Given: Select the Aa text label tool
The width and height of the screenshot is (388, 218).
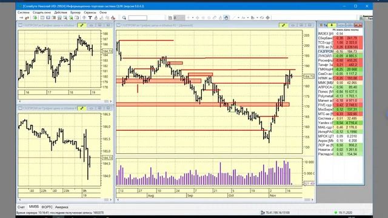Looking at the screenshot, I should click(243, 18).
